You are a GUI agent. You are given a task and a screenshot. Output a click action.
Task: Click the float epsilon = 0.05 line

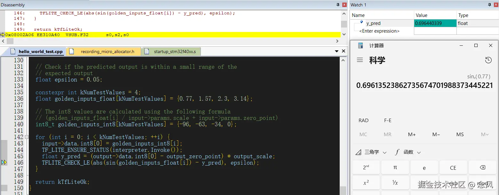coord(69,80)
